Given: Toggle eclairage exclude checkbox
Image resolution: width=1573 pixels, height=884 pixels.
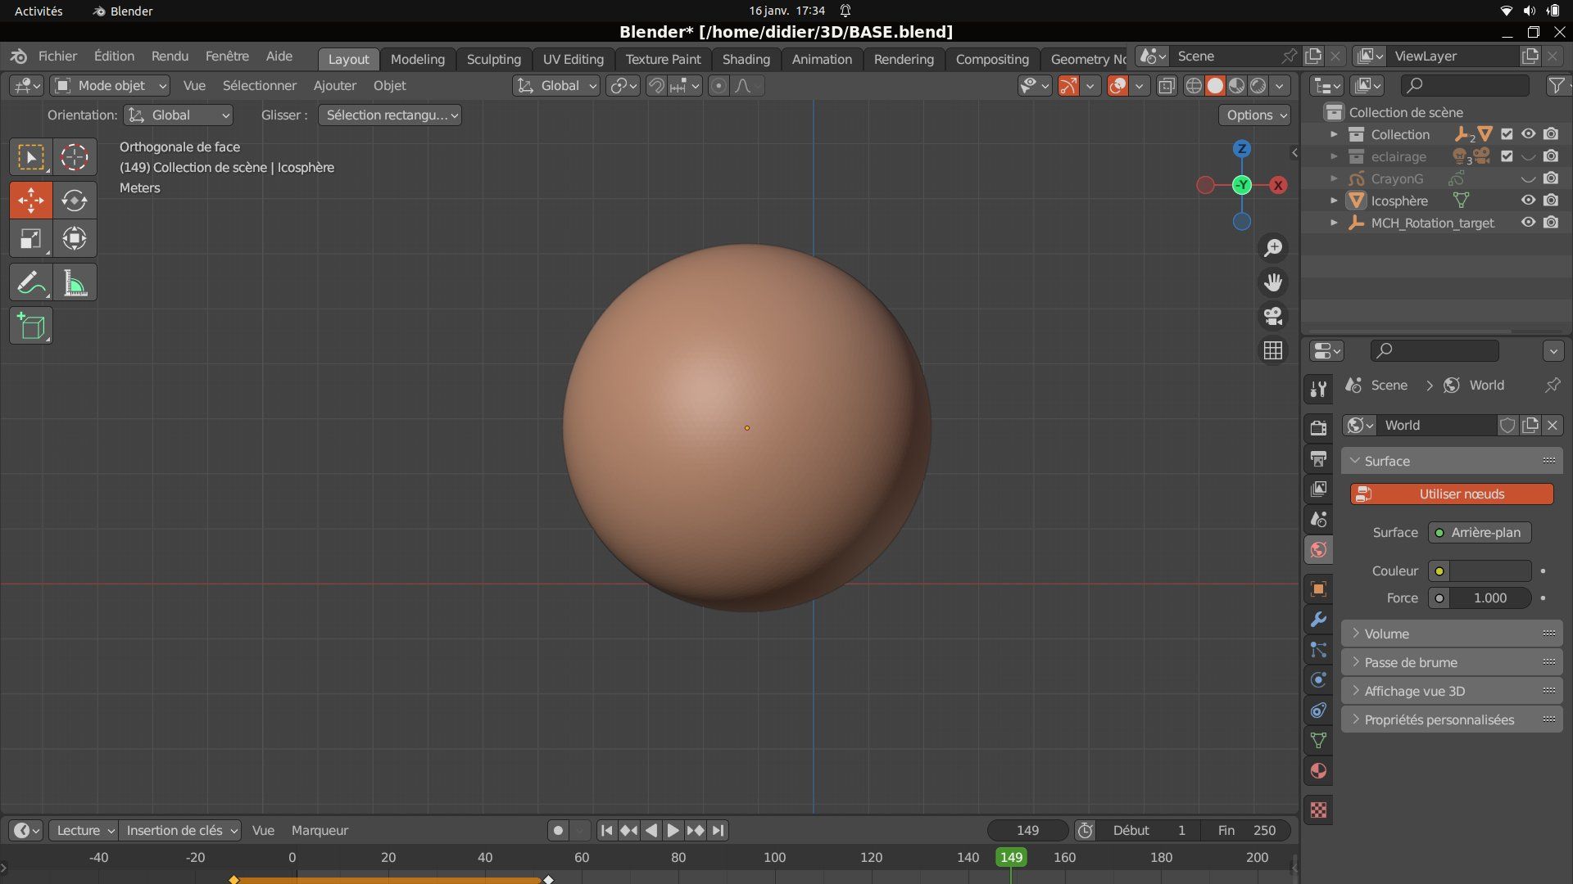Looking at the screenshot, I should tap(1507, 156).
